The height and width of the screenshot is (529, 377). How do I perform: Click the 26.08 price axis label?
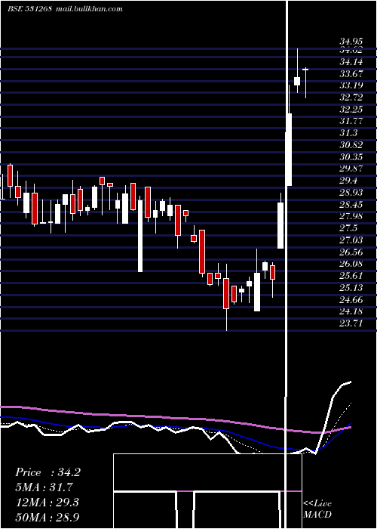coord(351,264)
